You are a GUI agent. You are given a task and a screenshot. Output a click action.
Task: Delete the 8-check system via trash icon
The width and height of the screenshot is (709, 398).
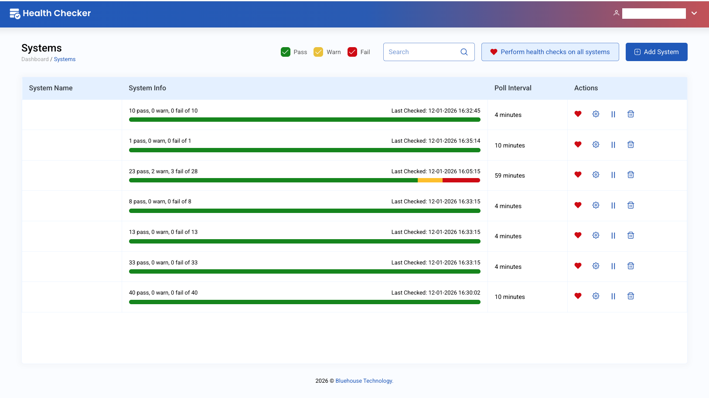point(631,205)
